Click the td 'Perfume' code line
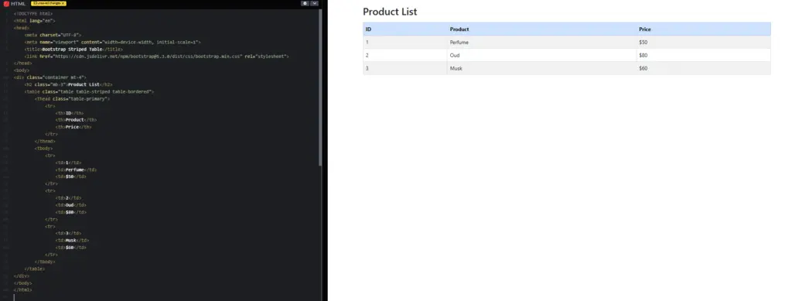 76,169
